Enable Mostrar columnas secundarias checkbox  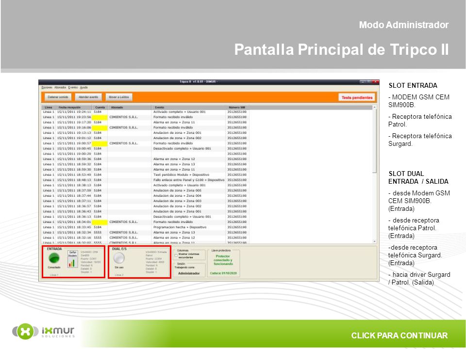pos(176,255)
